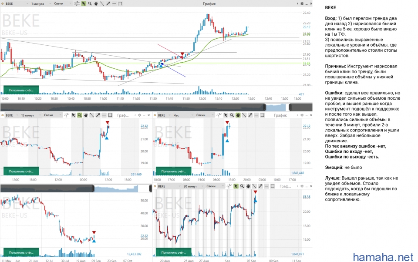Select cursor tool in the 1-minute chart toolbar
Screen dimensions: 418x262
(x=84, y=4)
